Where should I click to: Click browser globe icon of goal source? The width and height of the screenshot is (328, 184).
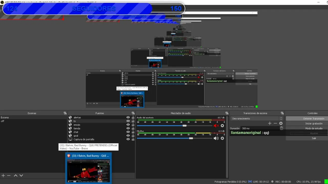pyautogui.click(x=70, y=136)
